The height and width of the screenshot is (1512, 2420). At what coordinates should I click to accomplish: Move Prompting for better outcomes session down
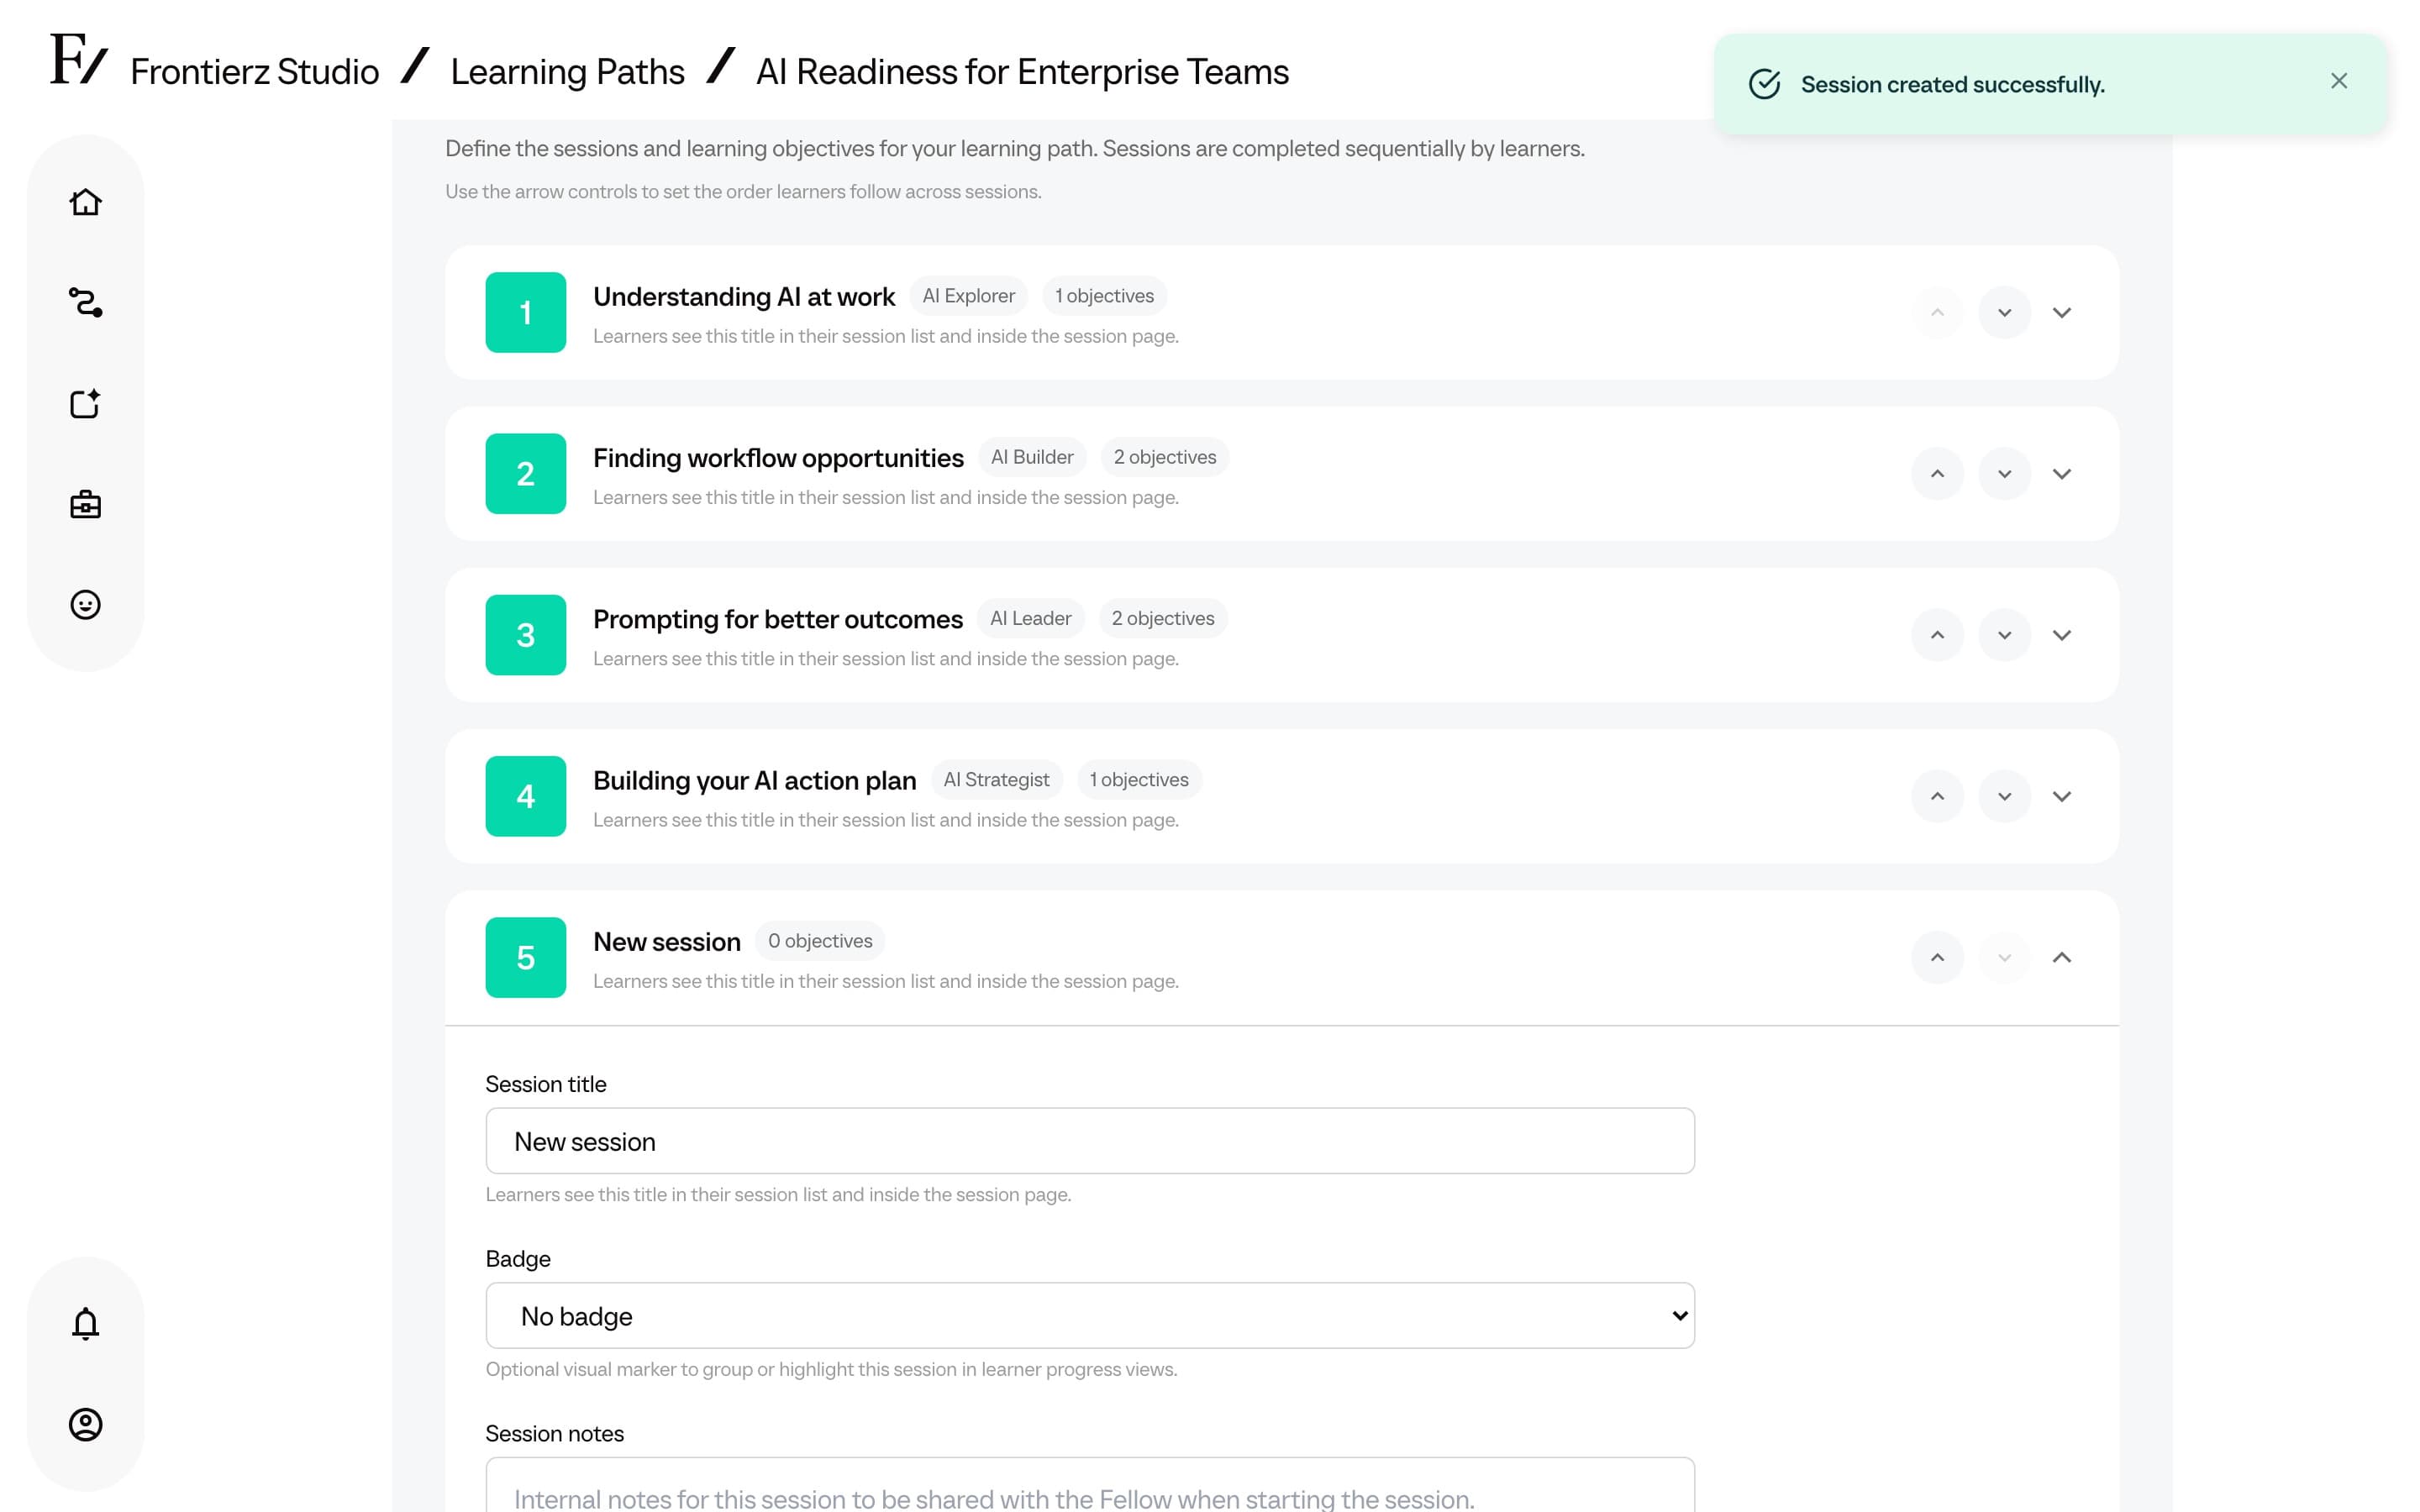2004,635
